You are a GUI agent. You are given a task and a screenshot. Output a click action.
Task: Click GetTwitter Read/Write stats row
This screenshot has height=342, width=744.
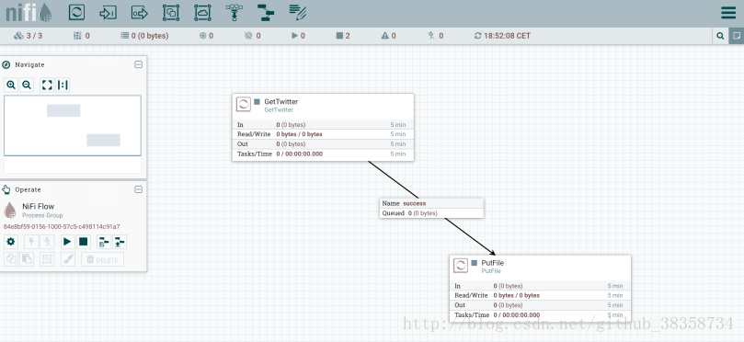(323, 134)
